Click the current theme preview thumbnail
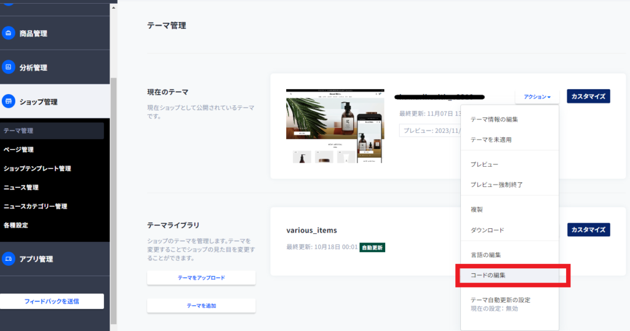630x331 pixels. 335,126
